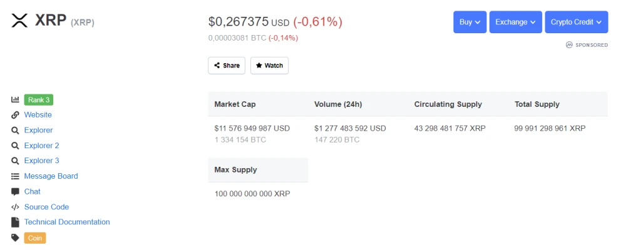Image resolution: width=626 pixels, height=250 pixels.
Task: Click the chain link Website icon
Action: (15, 115)
